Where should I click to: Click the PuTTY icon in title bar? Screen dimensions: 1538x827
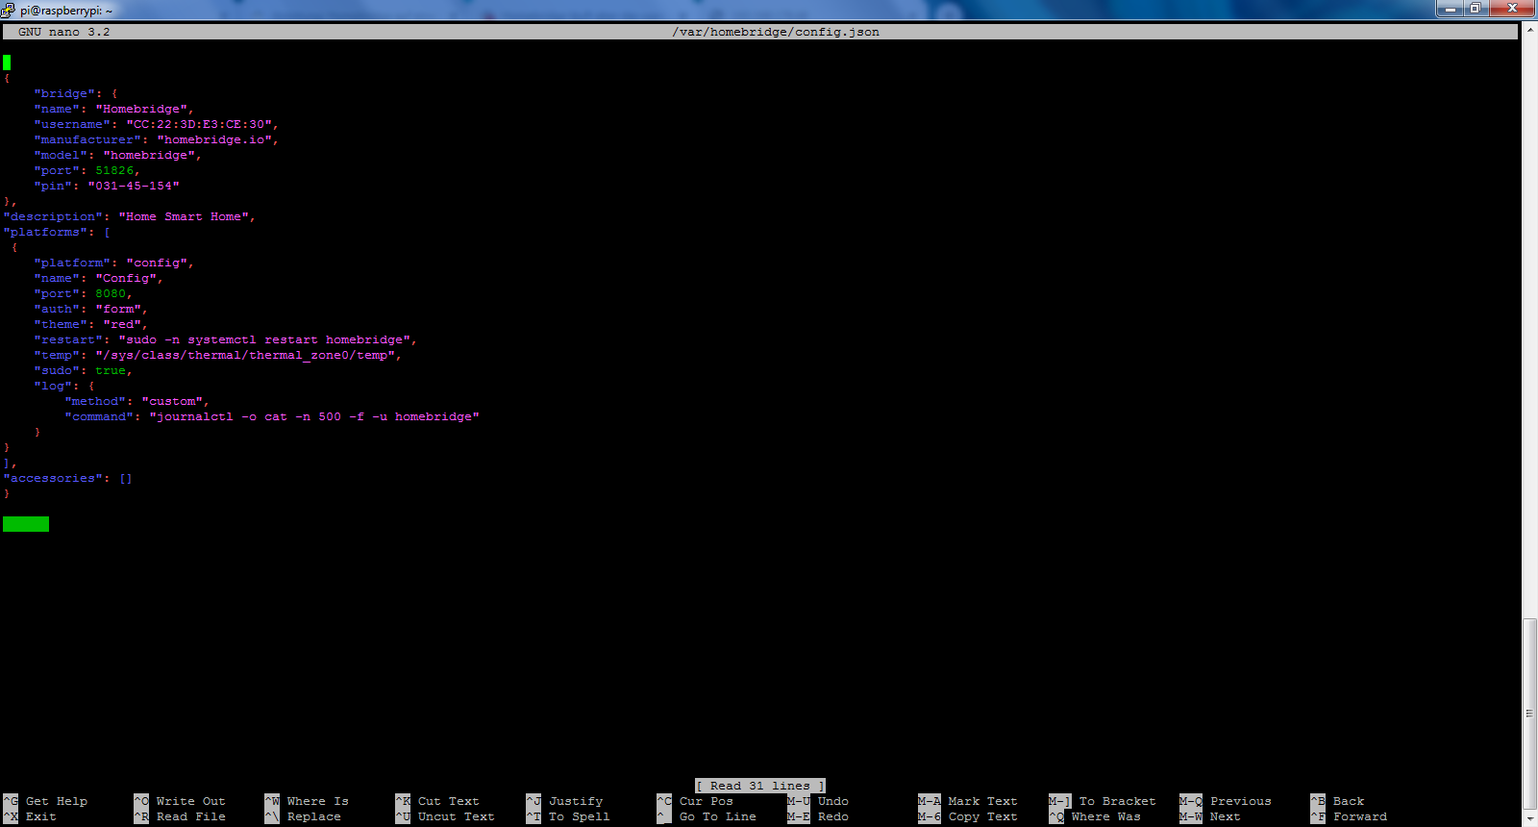coord(8,10)
